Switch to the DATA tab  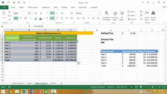56,8
